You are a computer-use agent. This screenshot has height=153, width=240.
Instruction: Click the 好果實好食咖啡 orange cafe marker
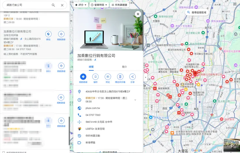172,133
